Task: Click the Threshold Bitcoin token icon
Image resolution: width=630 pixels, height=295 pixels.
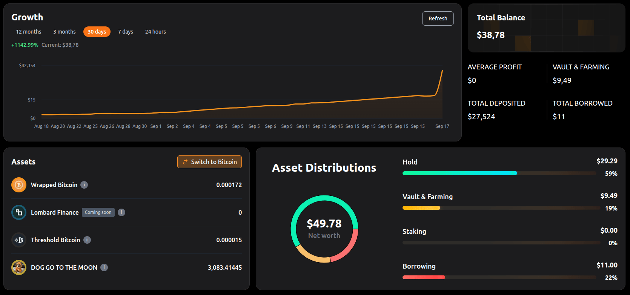Action: (19, 240)
